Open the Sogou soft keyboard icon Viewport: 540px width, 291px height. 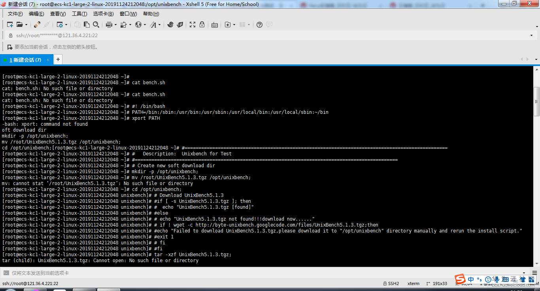point(505,280)
